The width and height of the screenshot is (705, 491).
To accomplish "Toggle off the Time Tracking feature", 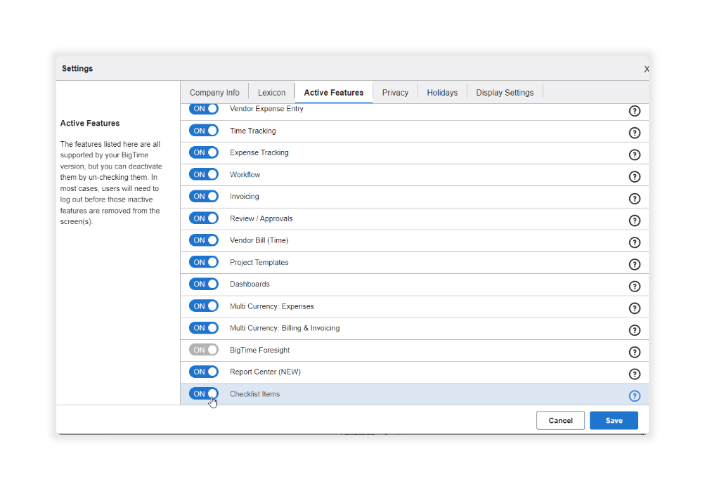I will tap(203, 130).
